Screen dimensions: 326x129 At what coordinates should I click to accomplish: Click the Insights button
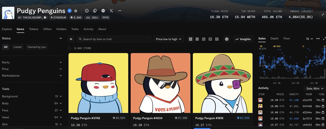pos(243,39)
